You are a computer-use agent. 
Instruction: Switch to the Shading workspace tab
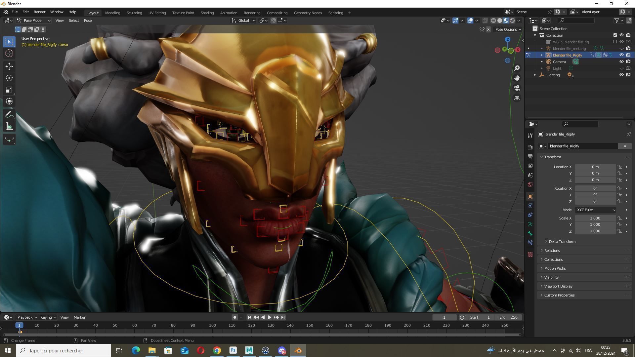coord(207,13)
